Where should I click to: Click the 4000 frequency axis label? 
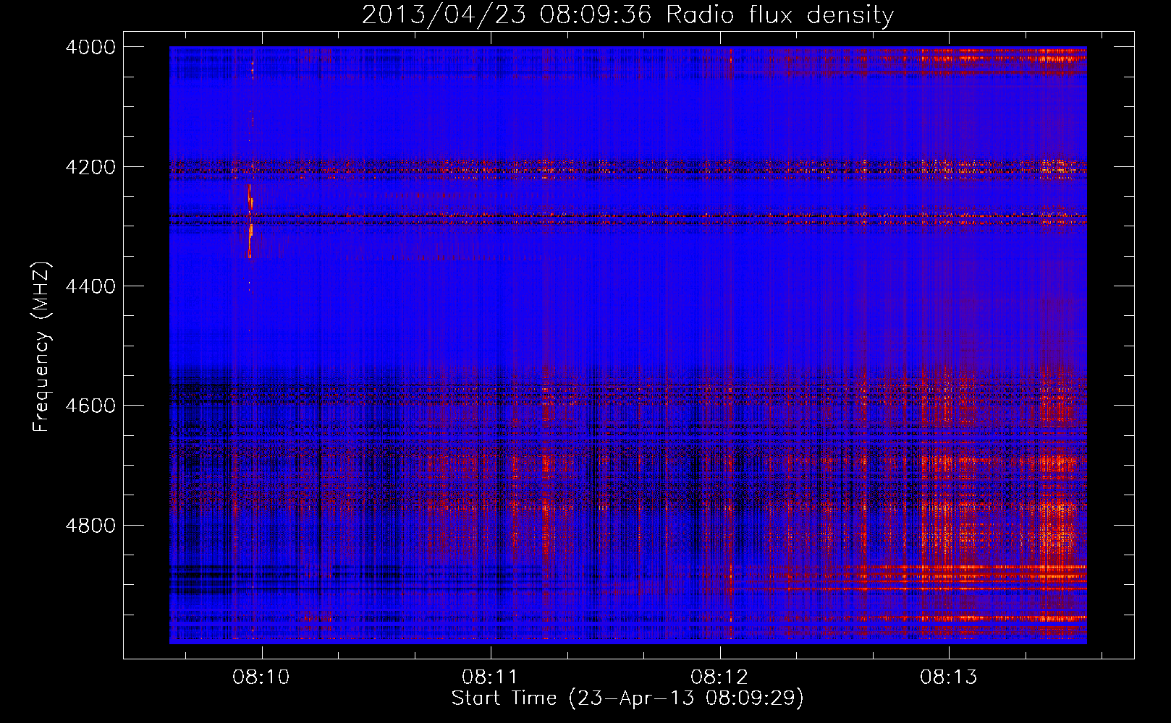(x=90, y=47)
